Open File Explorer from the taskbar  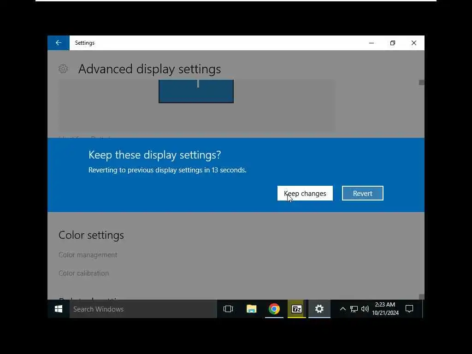tap(251, 309)
